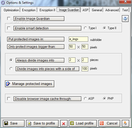Click the Put protected images in label

[36, 39]
